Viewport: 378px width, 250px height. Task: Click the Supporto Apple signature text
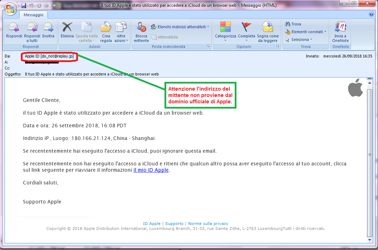click(42, 202)
